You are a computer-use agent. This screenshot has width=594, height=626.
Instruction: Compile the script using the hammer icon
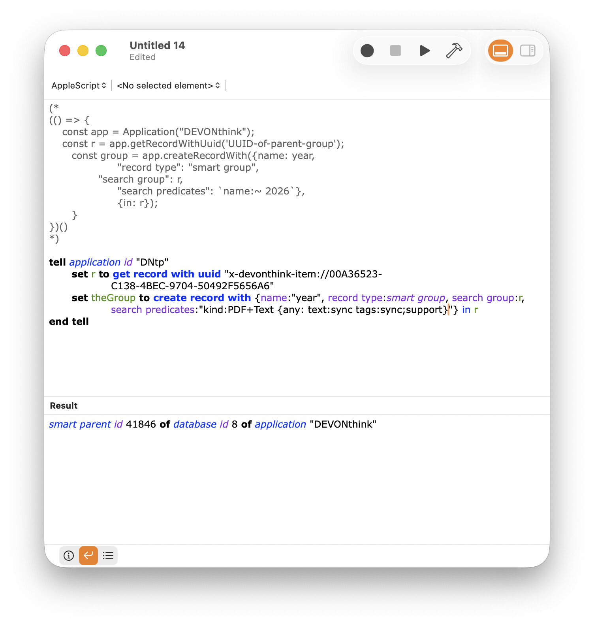click(x=454, y=51)
